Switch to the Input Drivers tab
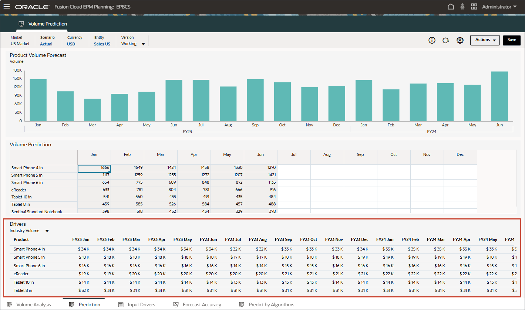Viewport: 525px width, 310px height. point(141,305)
